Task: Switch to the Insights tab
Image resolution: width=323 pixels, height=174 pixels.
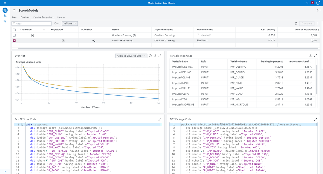Action: coord(61,17)
